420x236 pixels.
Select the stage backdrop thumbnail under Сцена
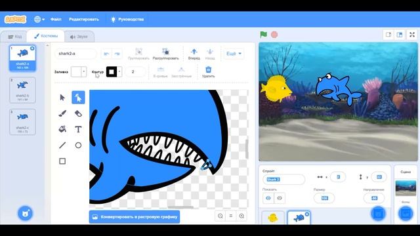406,188
